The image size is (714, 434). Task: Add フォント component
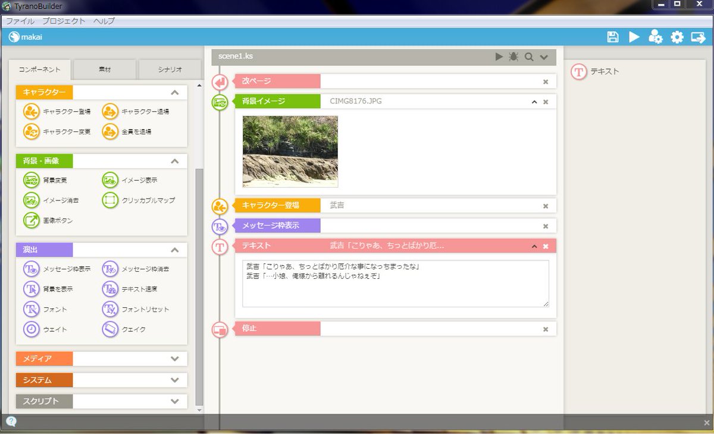[45, 309]
